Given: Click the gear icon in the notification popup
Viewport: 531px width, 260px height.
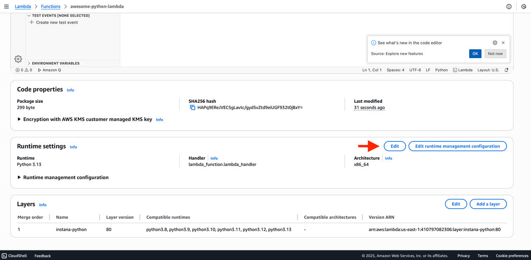Looking at the screenshot, I should tap(495, 43).
